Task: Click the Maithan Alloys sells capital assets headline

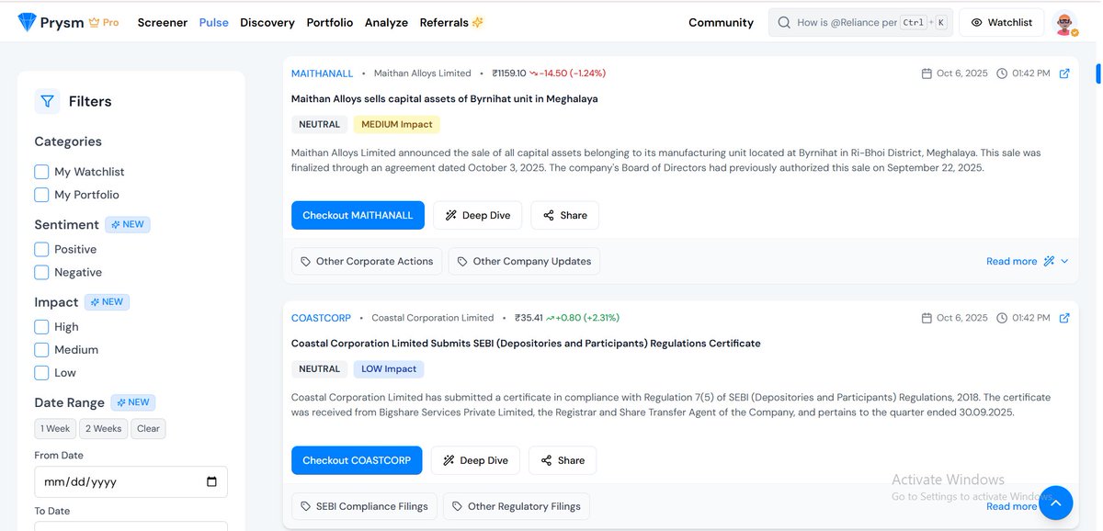Action: 444,98
